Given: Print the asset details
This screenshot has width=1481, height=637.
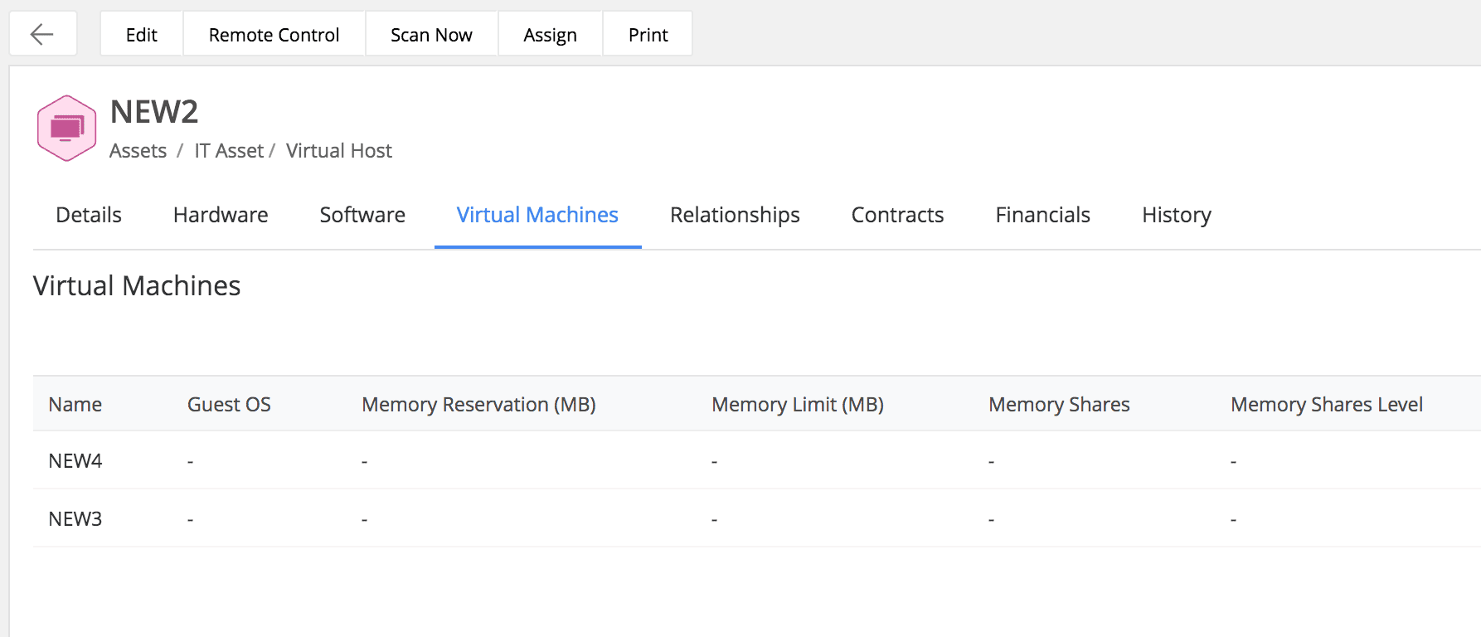Looking at the screenshot, I should coord(648,35).
